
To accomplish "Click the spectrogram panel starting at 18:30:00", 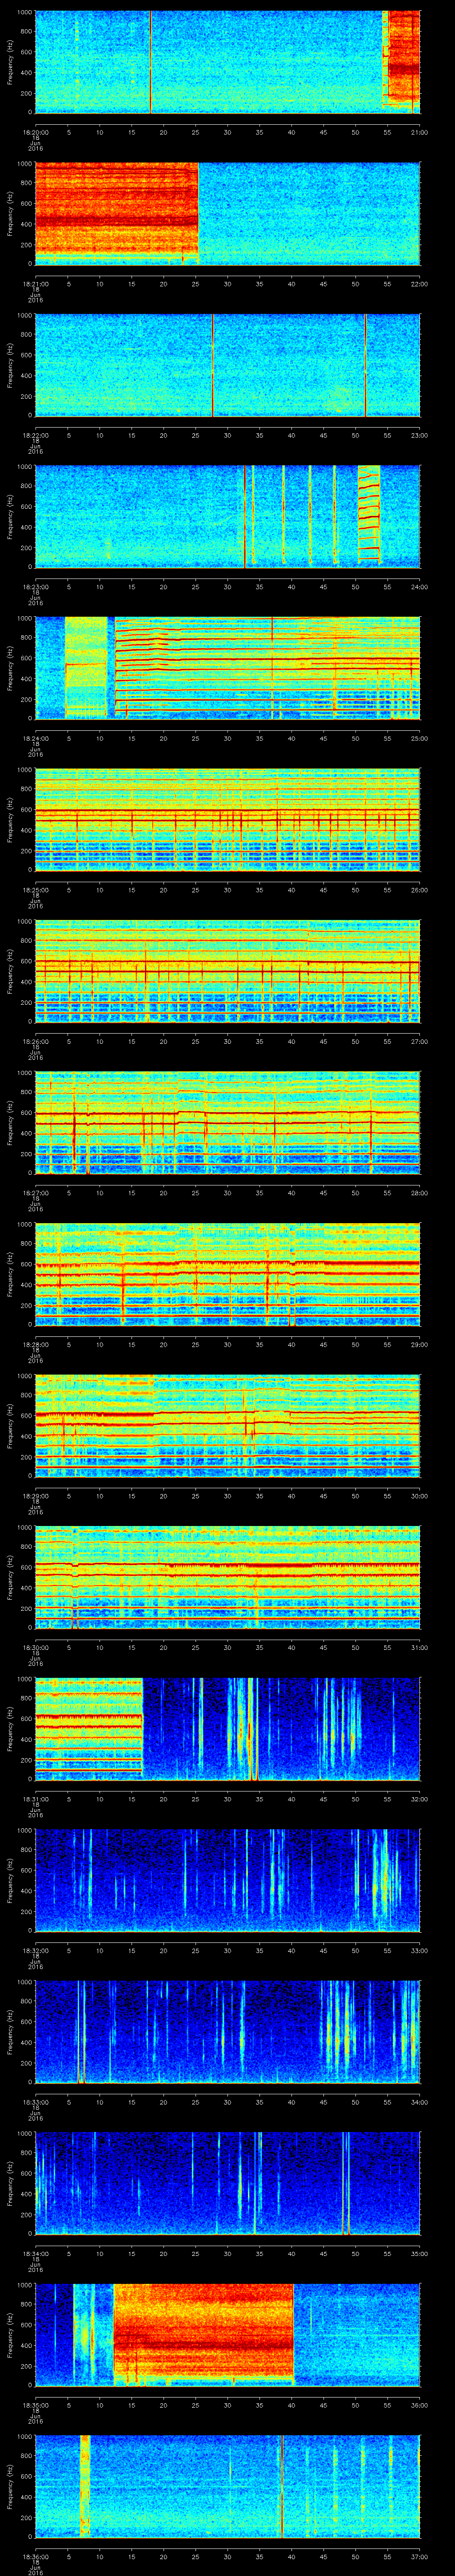I will click(x=227, y=1577).
